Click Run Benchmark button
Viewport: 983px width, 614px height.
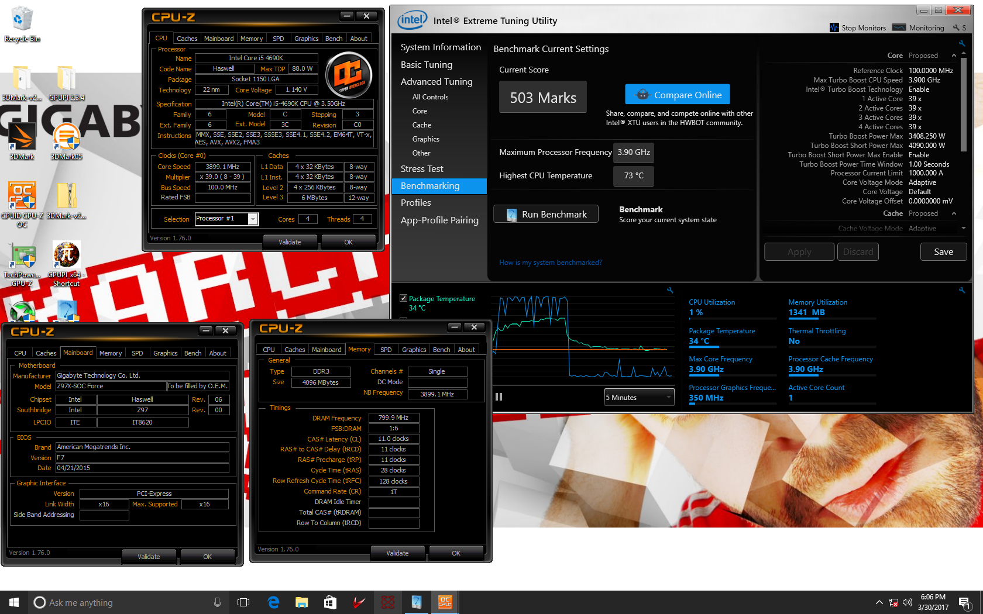546,214
